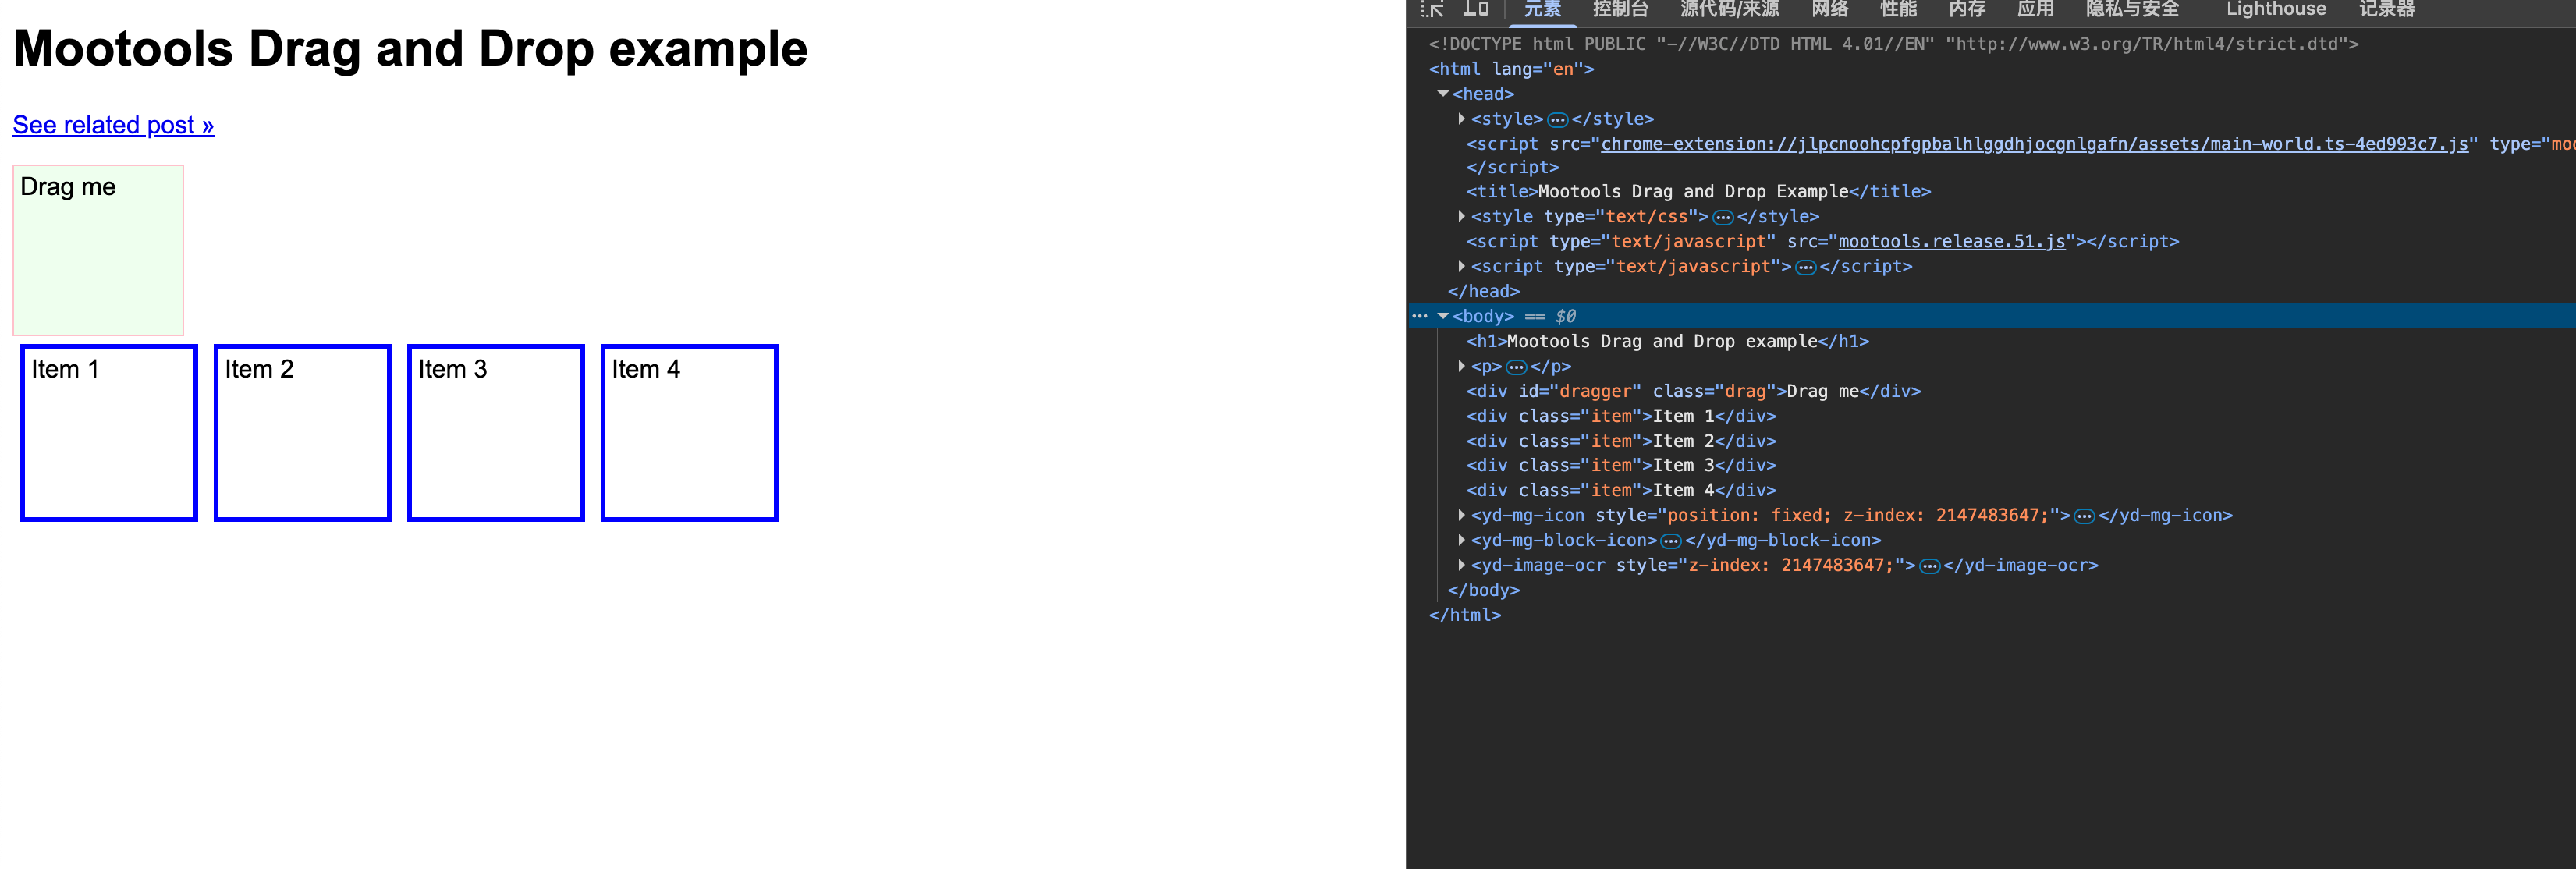
Task: Toggle the device toolbar icon
Action: coord(1476,10)
